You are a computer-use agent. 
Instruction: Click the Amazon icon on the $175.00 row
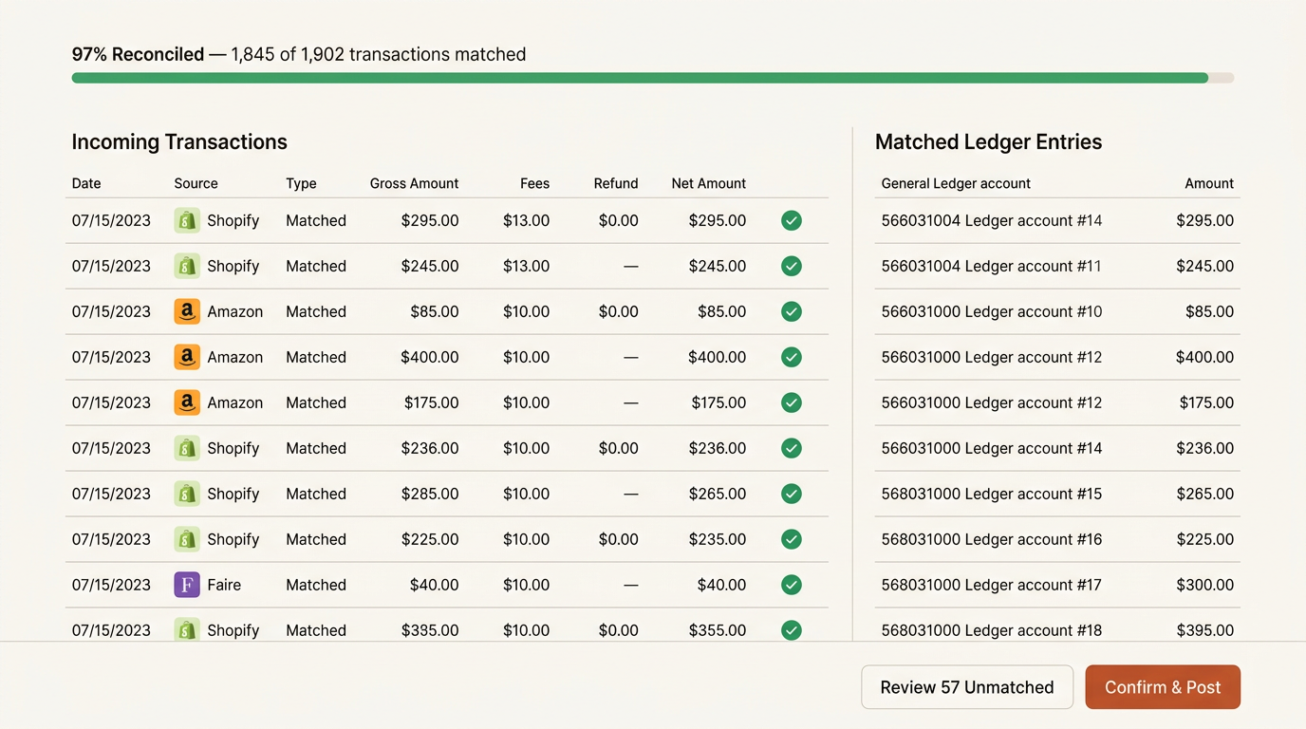187,402
